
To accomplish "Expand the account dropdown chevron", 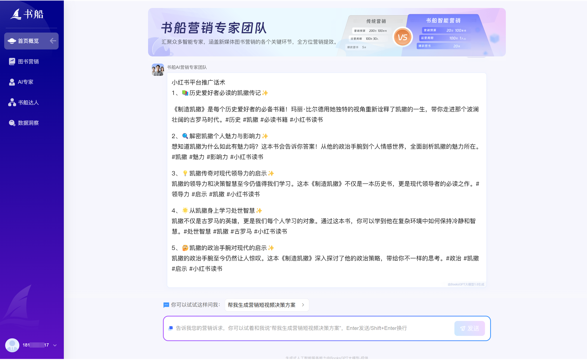I will click(x=55, y=345).
